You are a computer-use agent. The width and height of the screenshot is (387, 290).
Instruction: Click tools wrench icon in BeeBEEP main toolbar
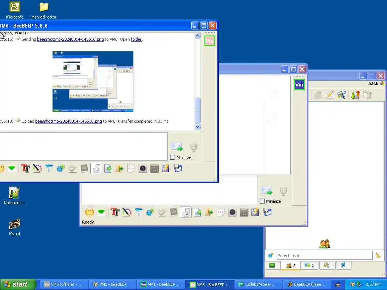[x=342, y=95]
